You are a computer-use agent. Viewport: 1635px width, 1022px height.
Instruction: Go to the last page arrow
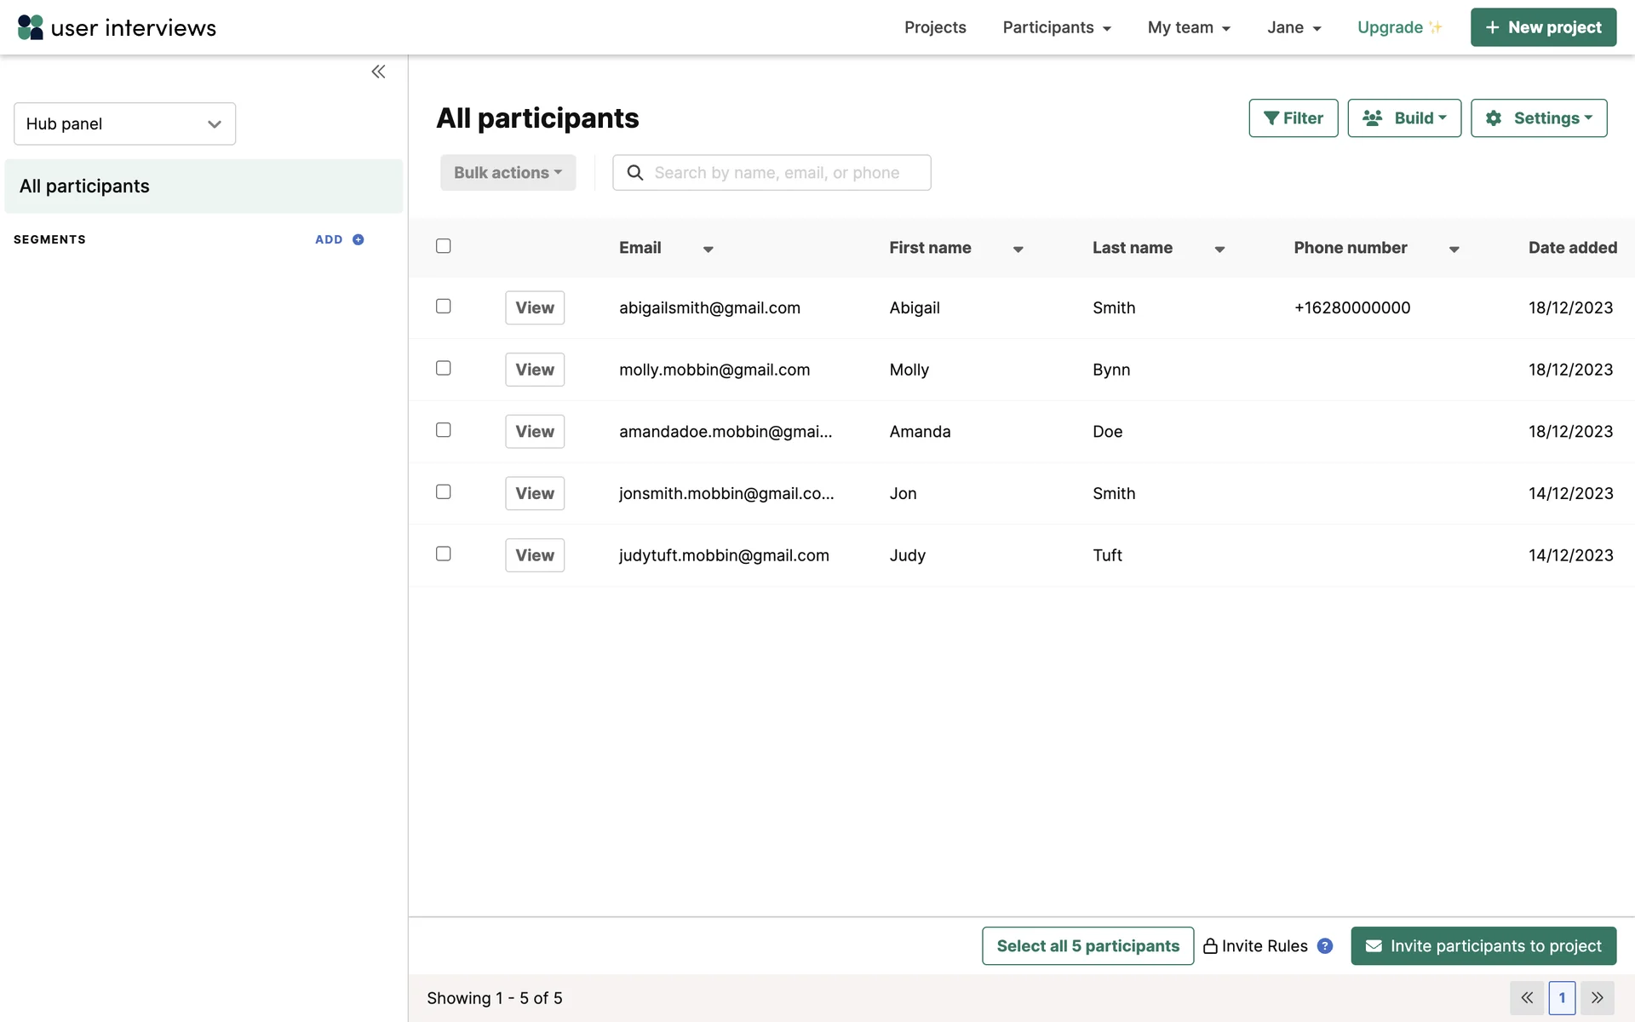point(1598,997)
